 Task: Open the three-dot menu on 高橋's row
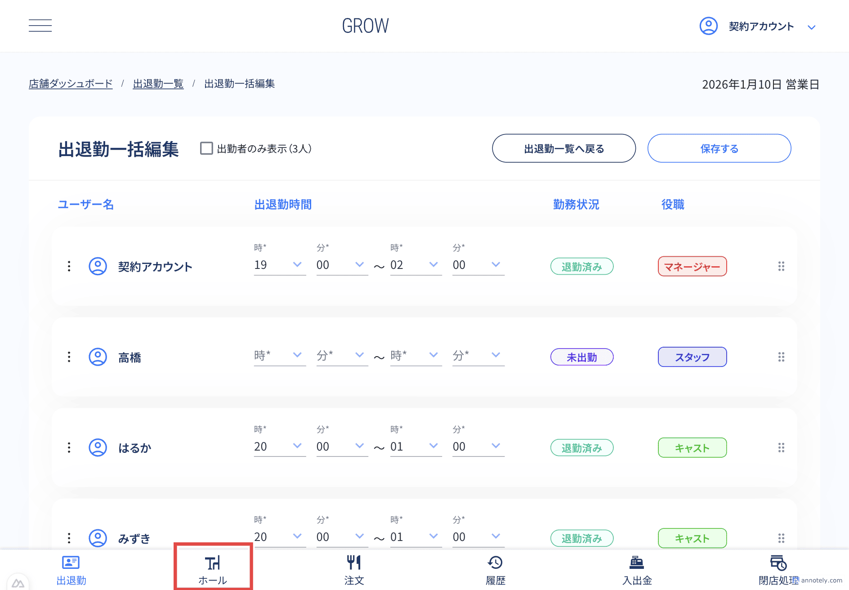pos(69,357)
